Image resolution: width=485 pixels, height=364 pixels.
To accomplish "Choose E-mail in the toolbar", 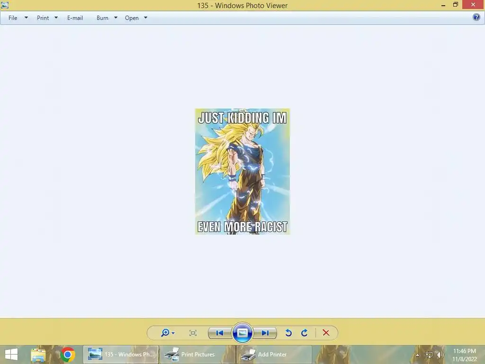I will (75, 18).
